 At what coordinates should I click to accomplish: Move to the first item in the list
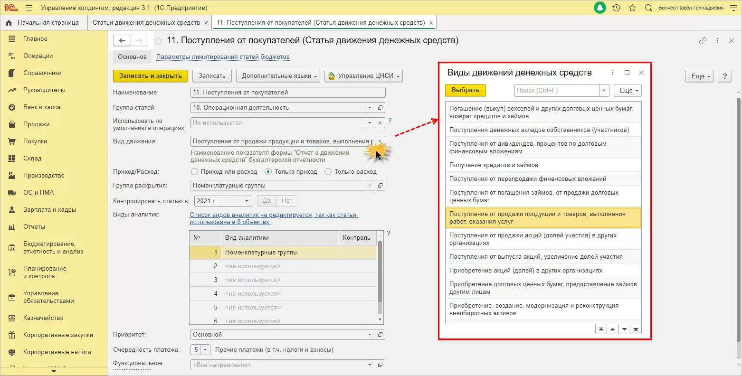601,329
